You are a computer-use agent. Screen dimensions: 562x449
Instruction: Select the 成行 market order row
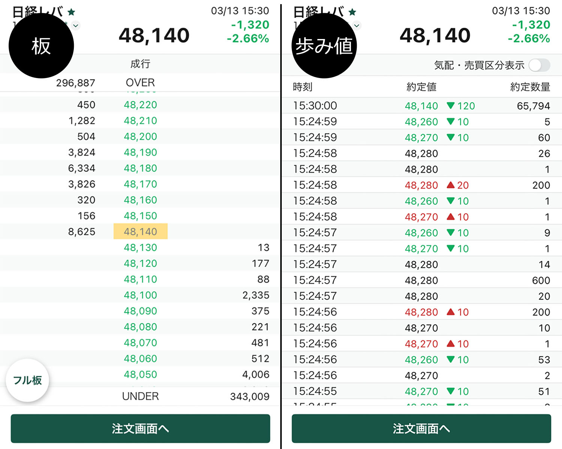coord(140,64)
